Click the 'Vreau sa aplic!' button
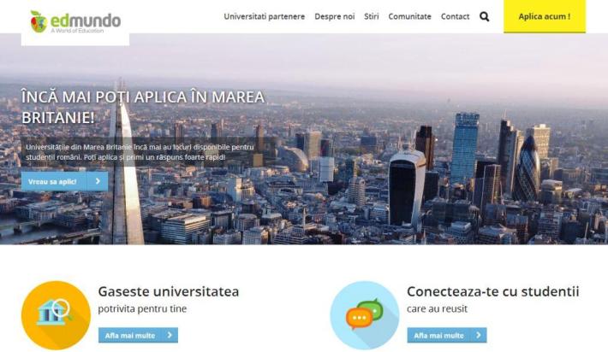The width and height of the screenshot is (608, 352). coord(65,181)
